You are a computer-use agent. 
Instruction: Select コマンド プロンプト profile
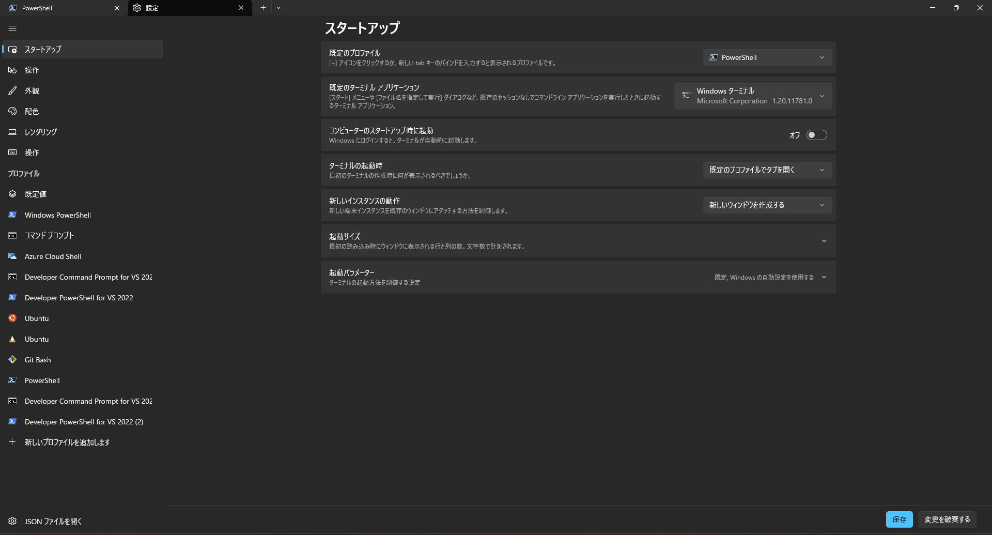click(x=83, y=236)
